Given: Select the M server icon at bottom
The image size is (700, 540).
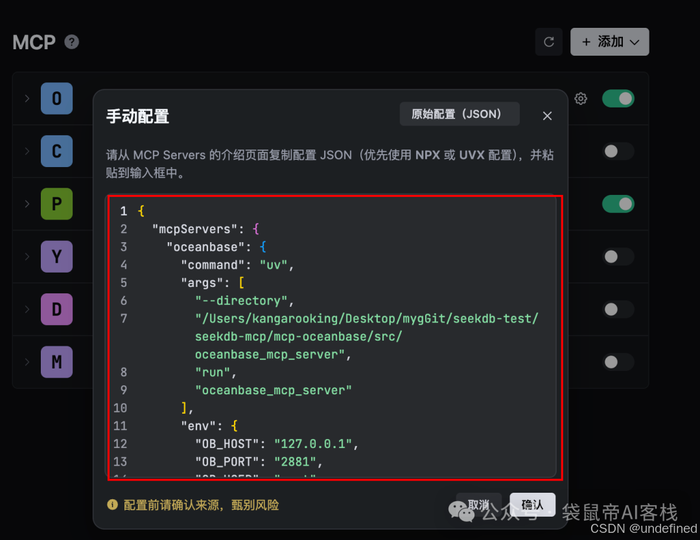Looking at the screenshot, I should pyautogui.click(x=56, y=362).
